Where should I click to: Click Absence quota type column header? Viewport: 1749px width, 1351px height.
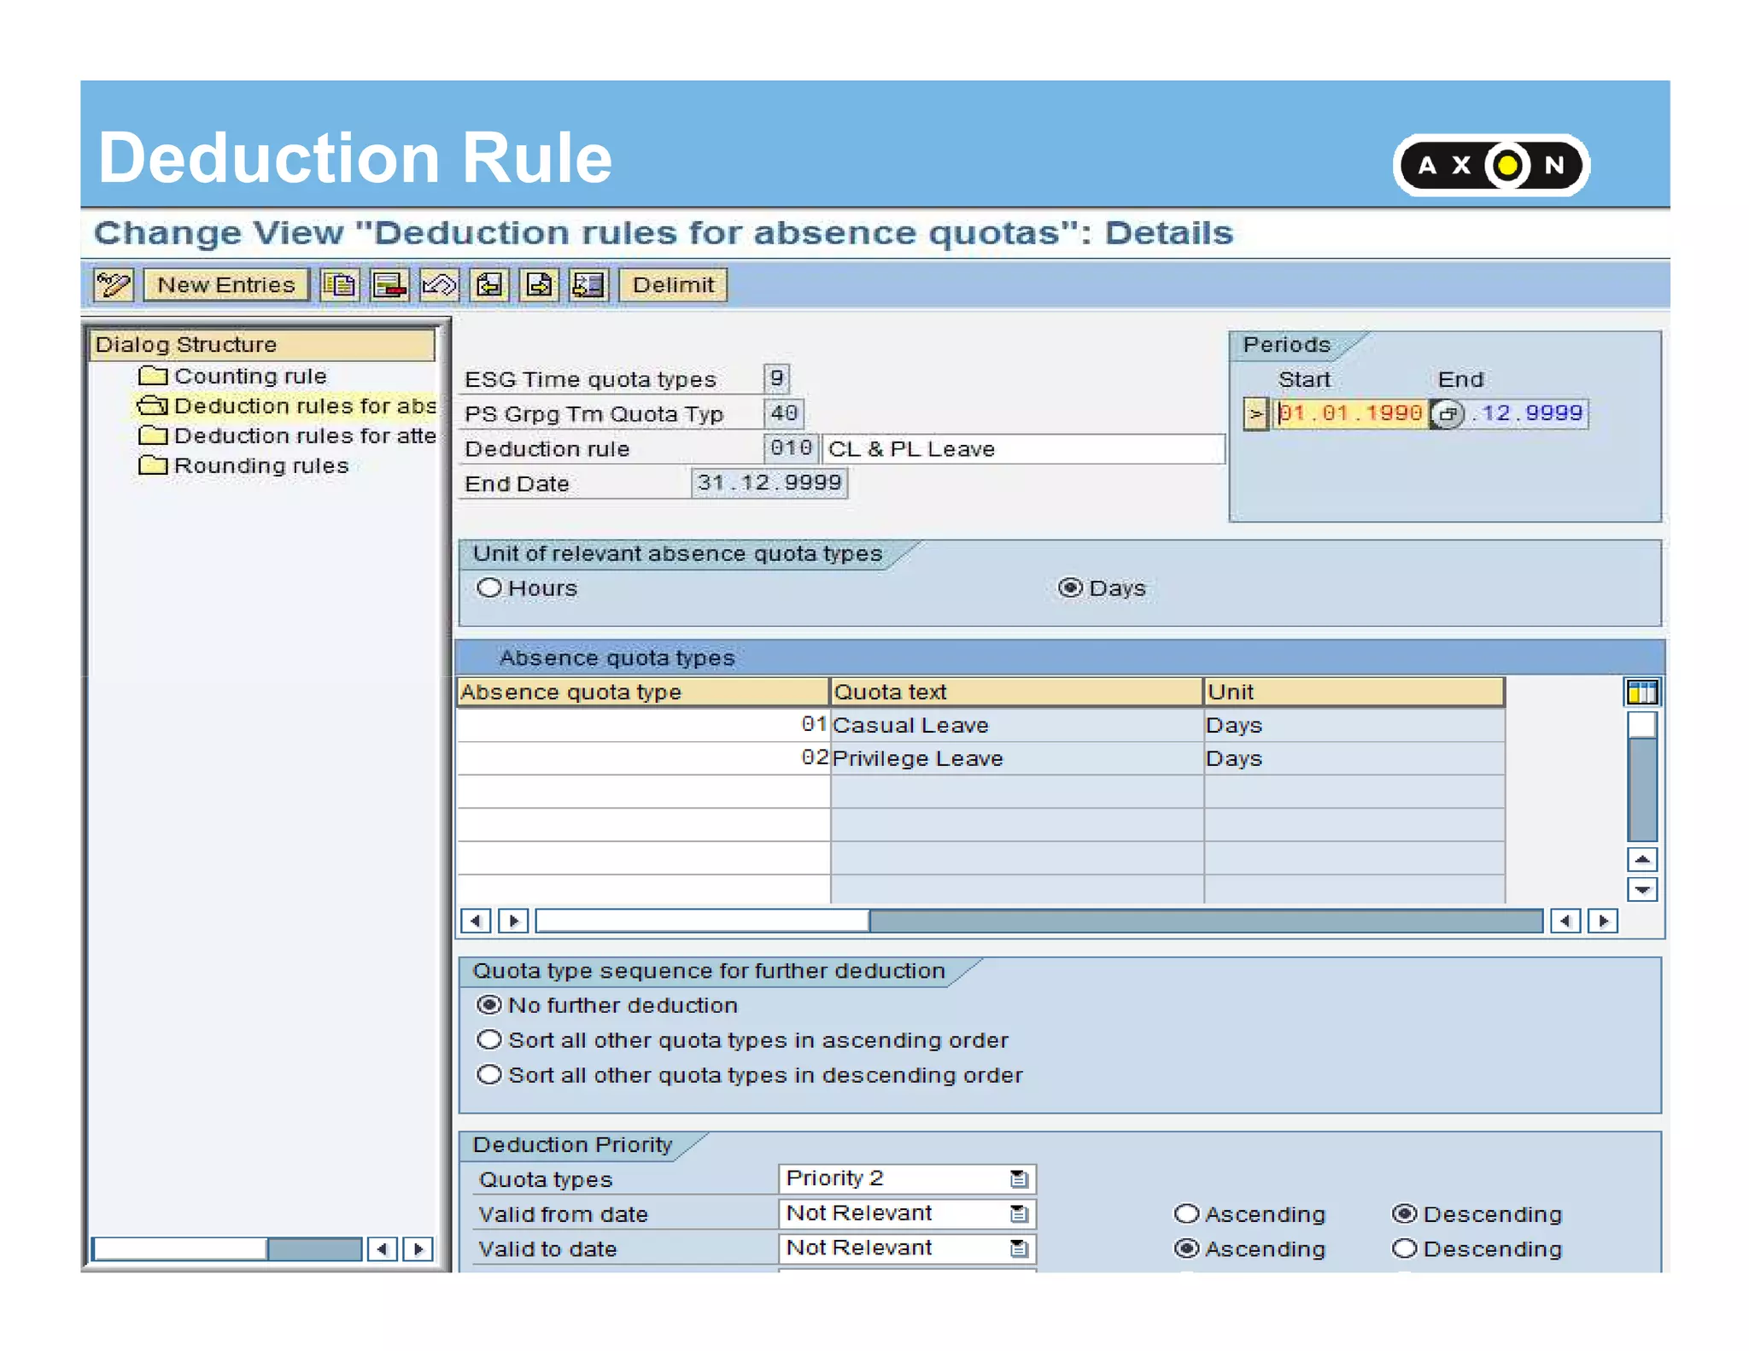click(643, 692)
